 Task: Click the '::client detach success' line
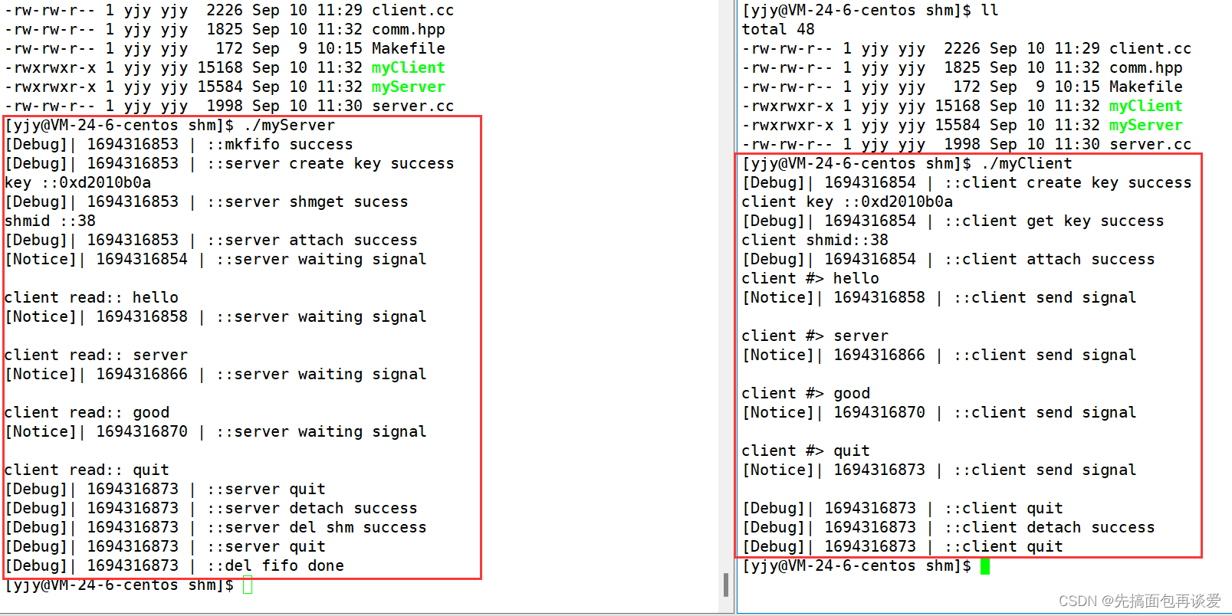[x=948, y=528]
